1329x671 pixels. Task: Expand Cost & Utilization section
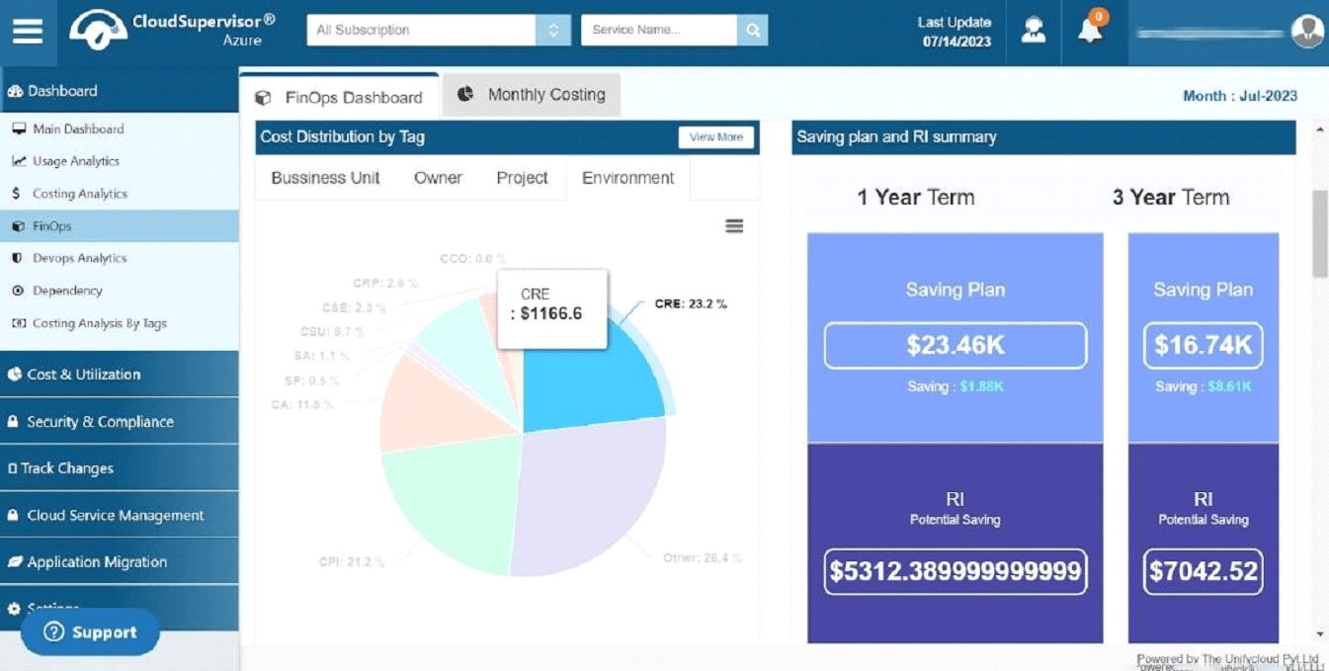click(120, 375)
